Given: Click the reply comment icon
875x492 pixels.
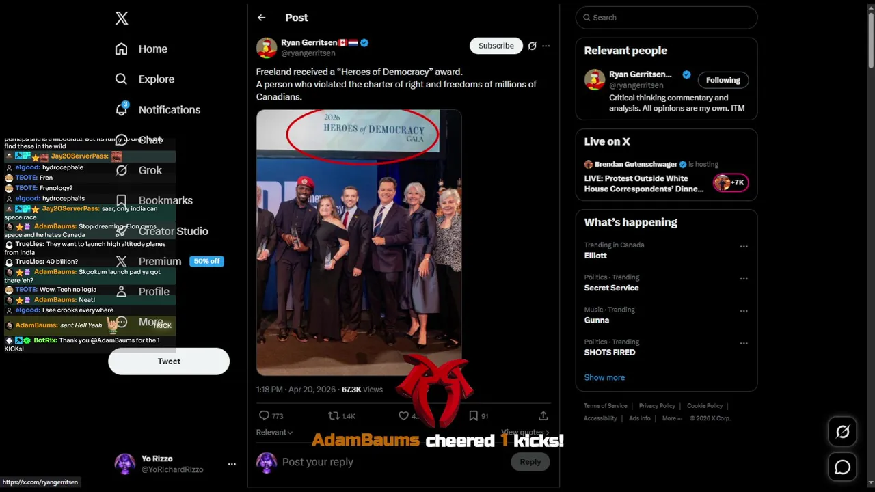Looking at the screenshot, I should coord(265,415).
